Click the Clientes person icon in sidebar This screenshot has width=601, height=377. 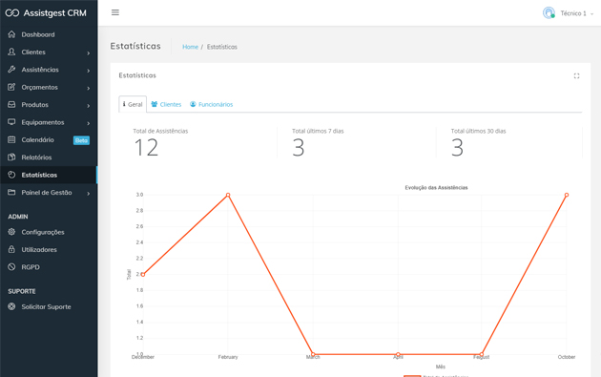(x=11, y=52)
